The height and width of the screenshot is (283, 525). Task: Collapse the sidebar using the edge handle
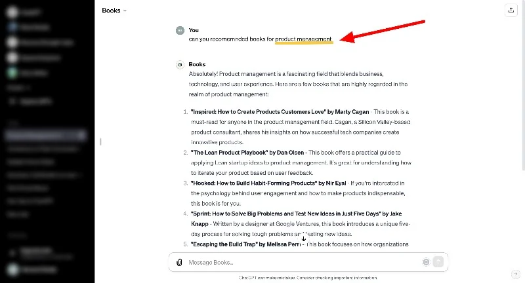pyautogui.click(x=100, y=141)
